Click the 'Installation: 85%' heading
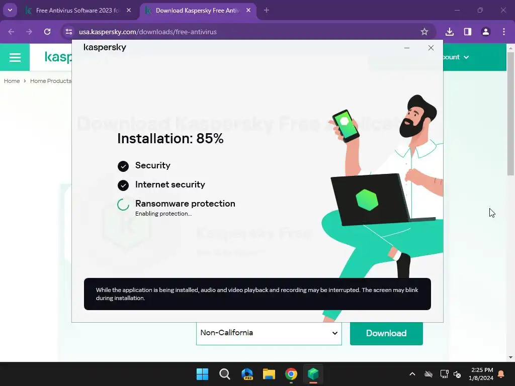The width and height of the screenshot is (515, 386). (x=170, y=139)
